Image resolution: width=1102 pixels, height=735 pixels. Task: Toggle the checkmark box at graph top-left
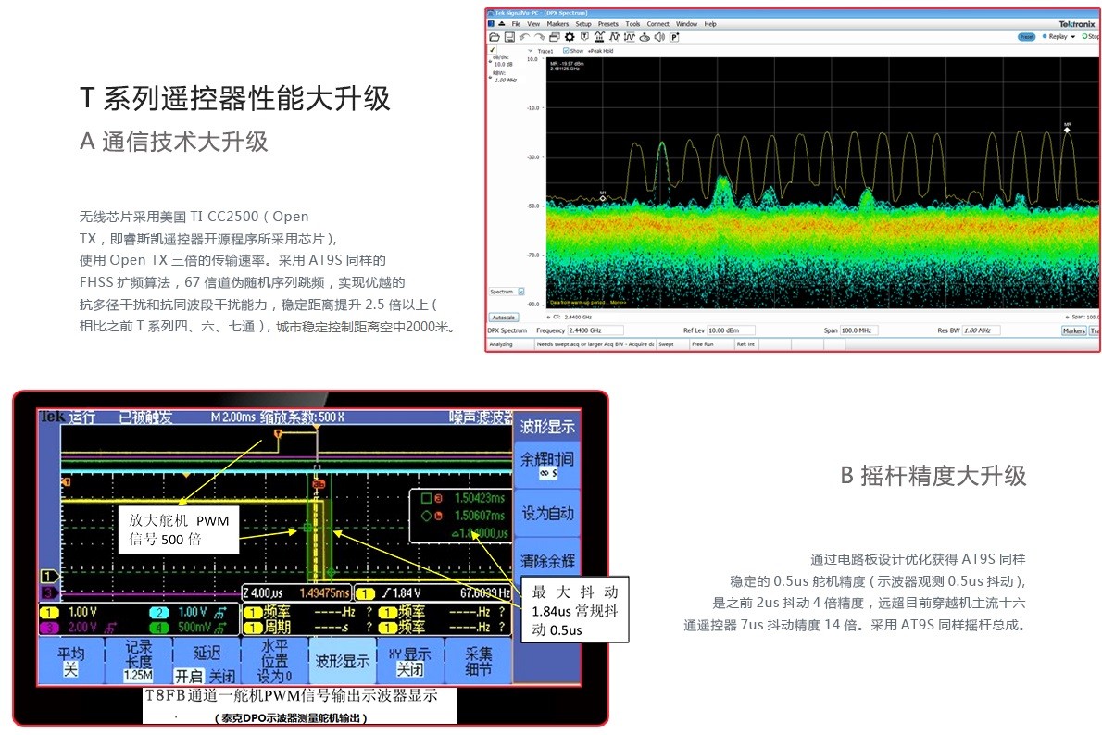click(493, 50)
